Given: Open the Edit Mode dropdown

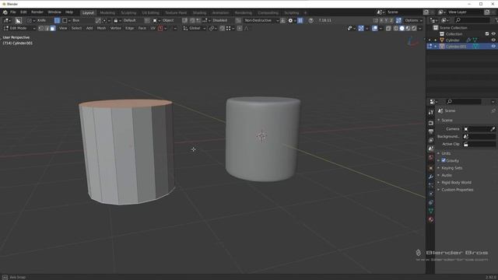Looking at the screenshot, I should coord(19,28).
